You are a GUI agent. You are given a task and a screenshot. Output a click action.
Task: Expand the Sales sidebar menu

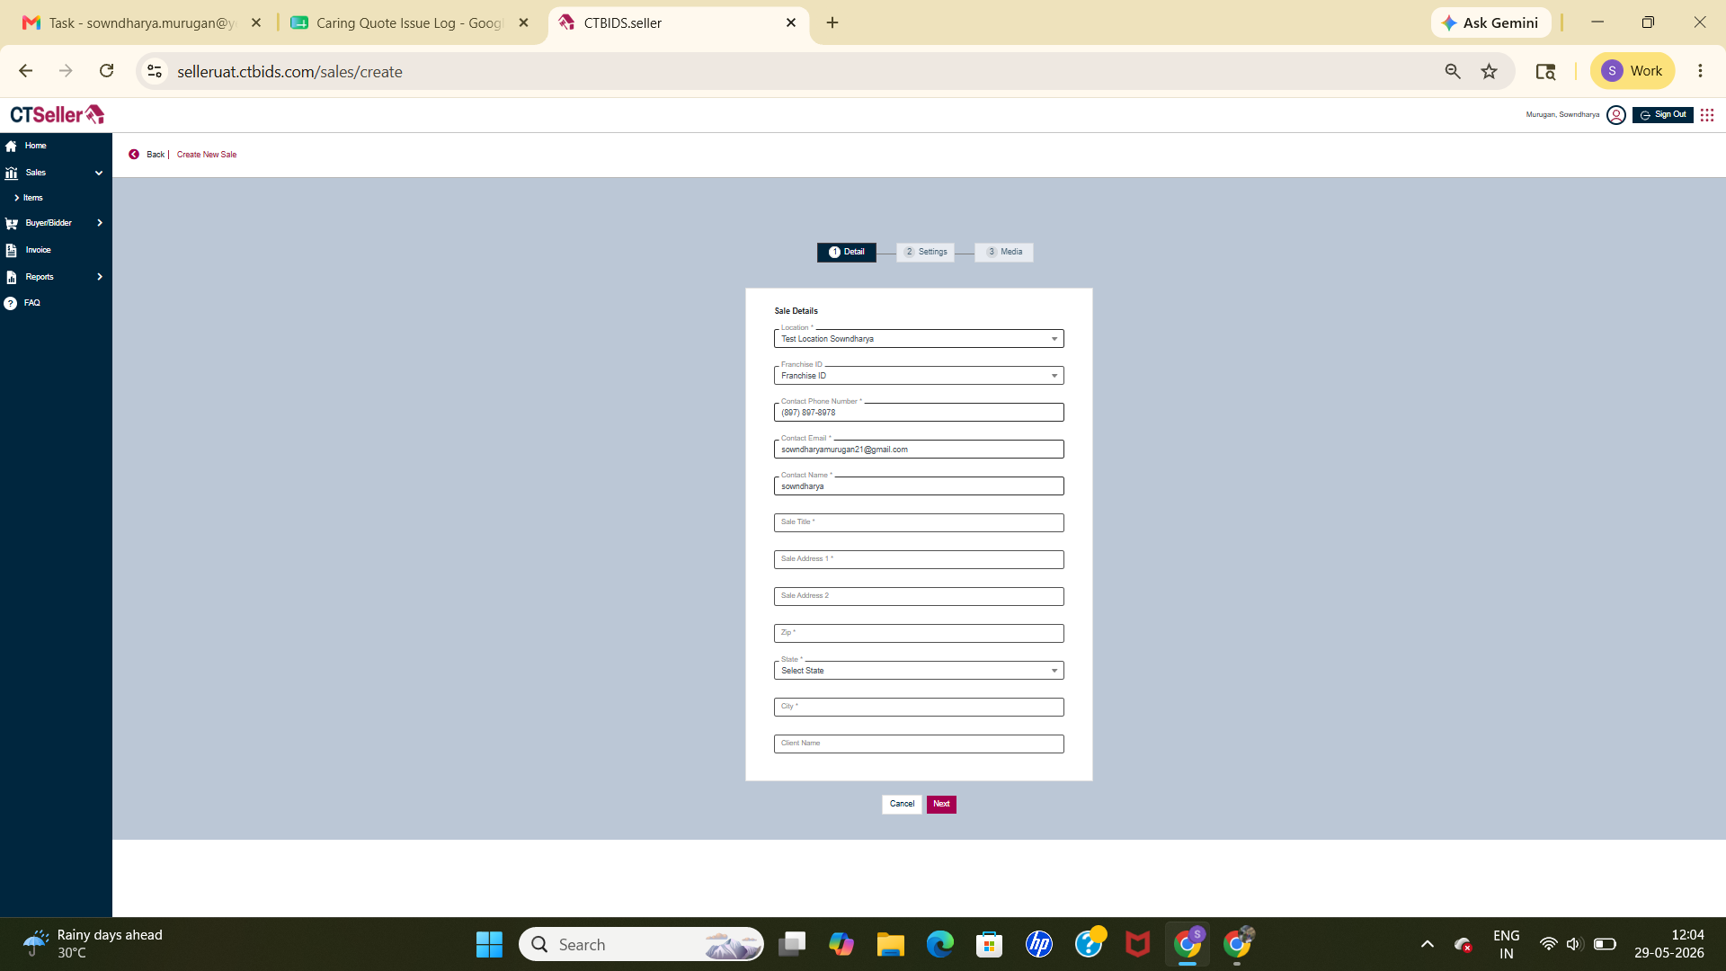(99, 173)
